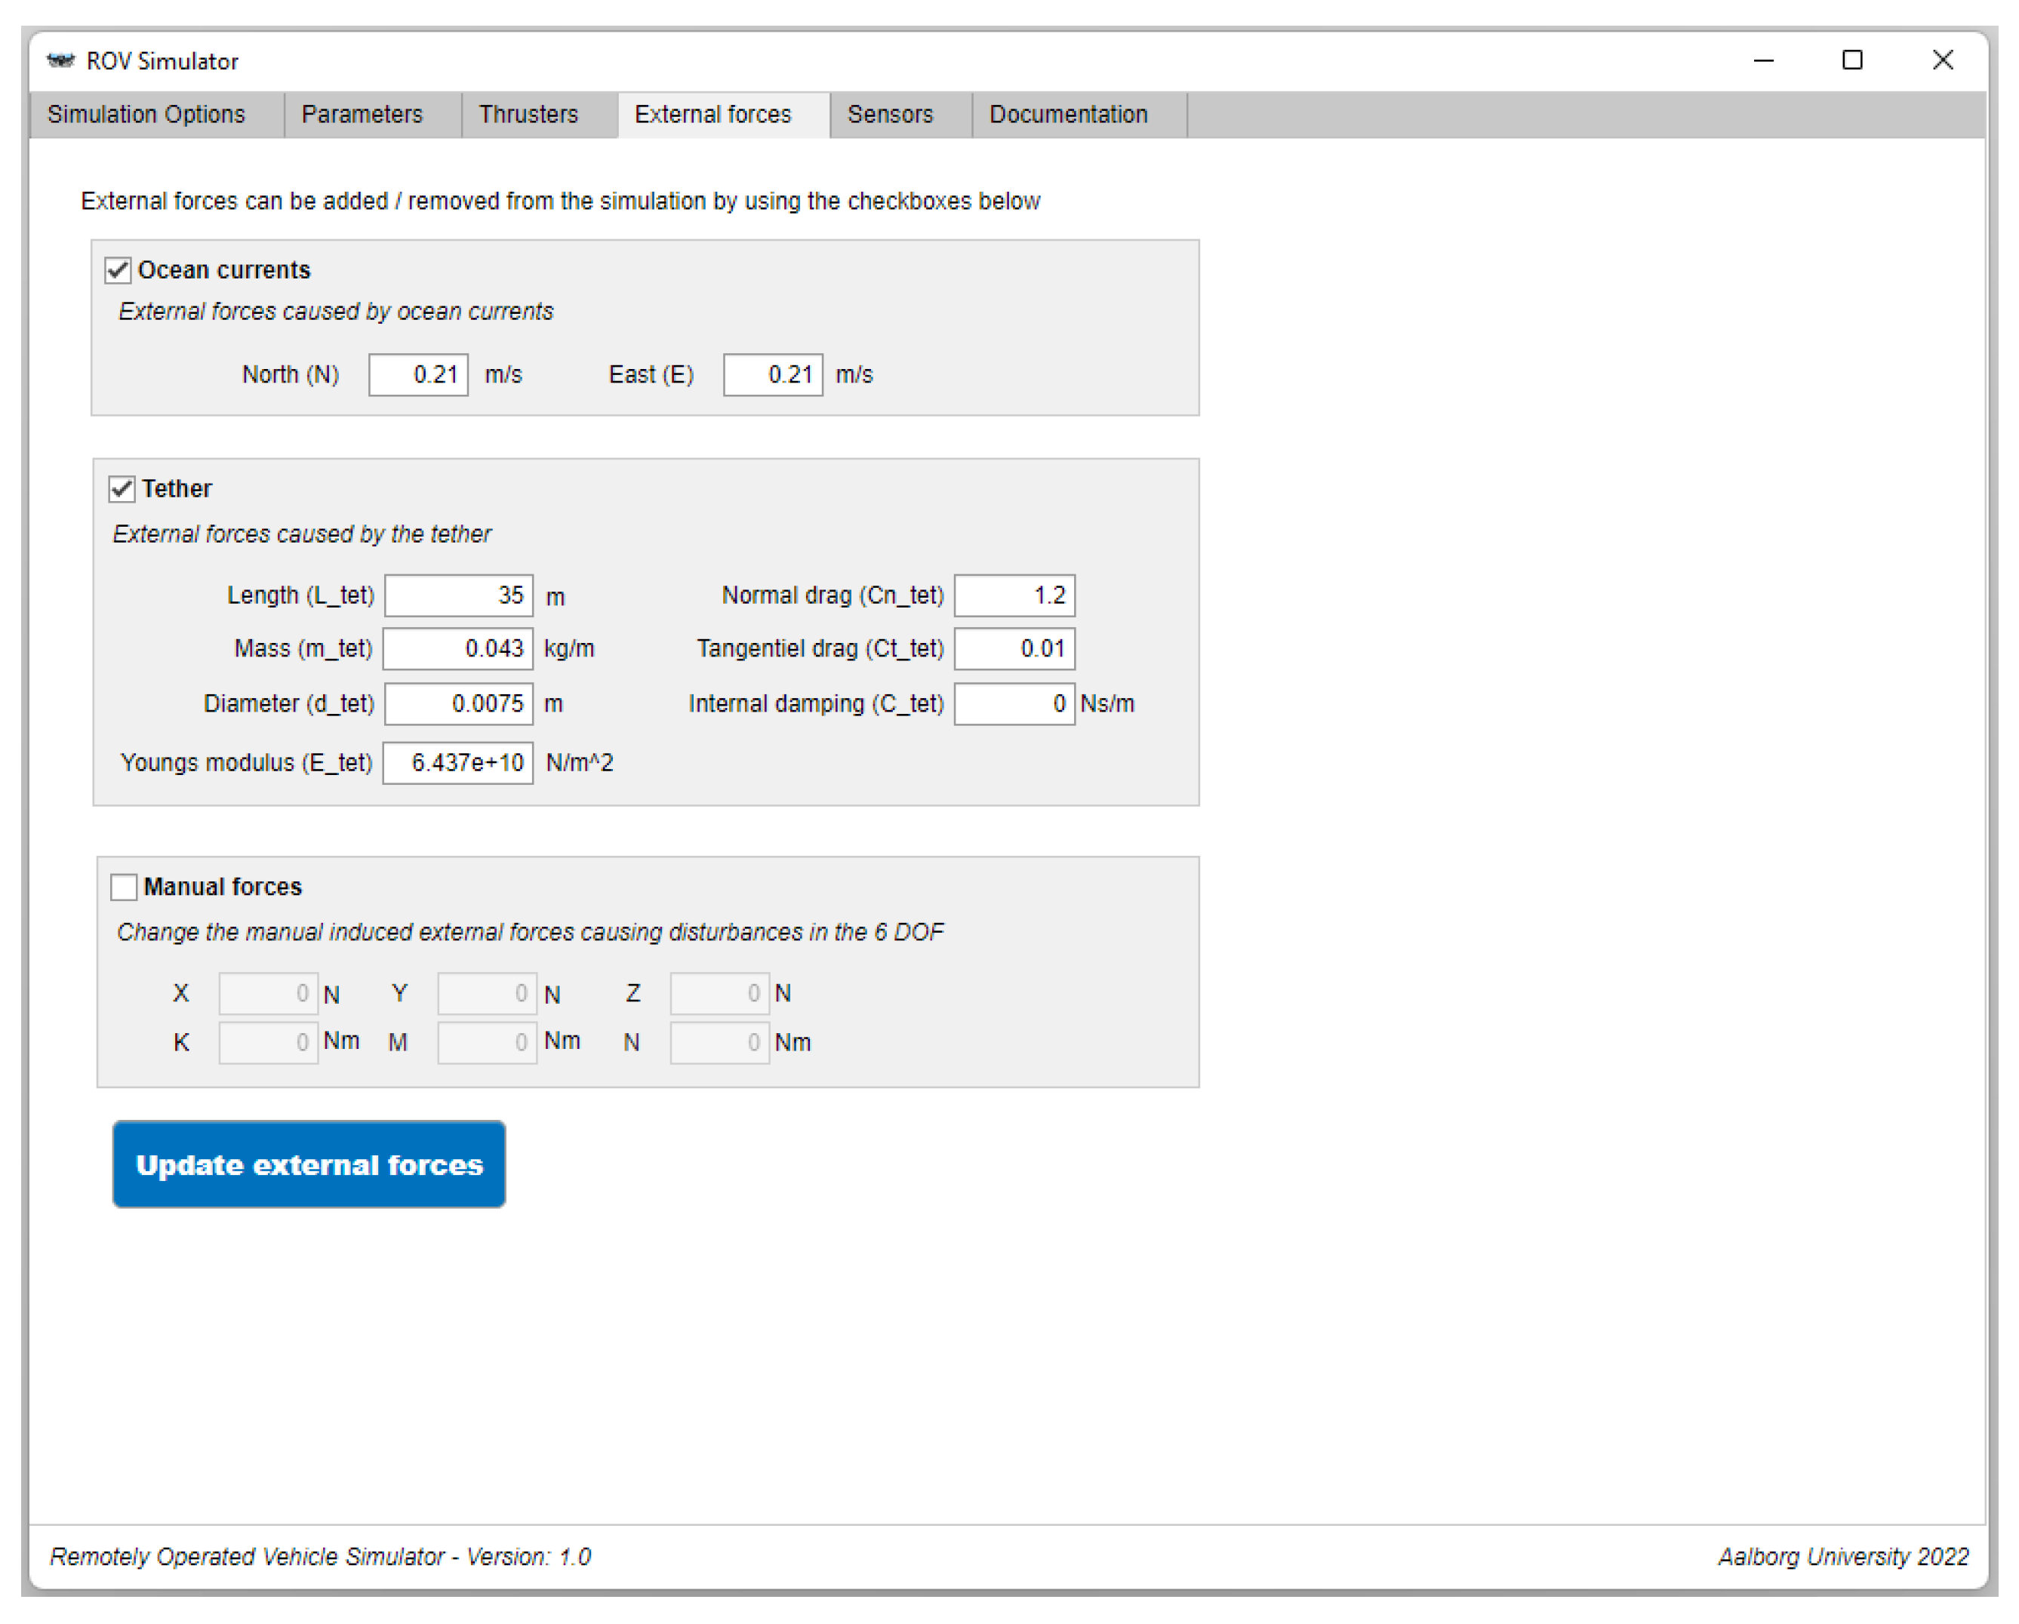Close the ROV Simulator window
2019x1624 pixels.
1941,61
